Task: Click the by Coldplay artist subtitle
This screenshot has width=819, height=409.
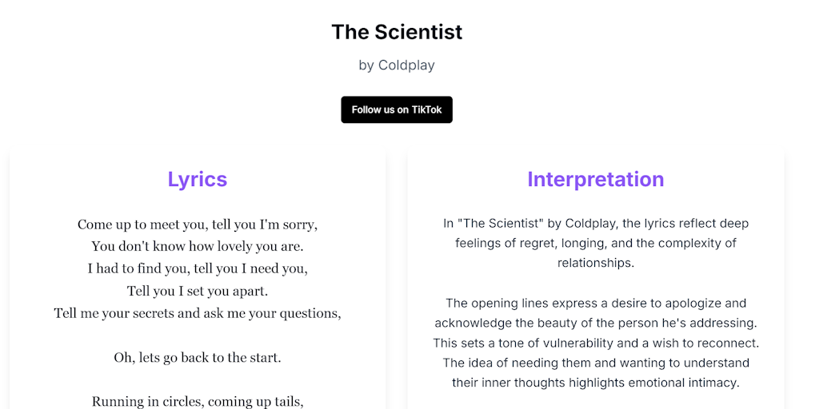Action: coord(397,66)
